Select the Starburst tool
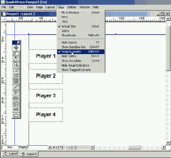Viewport: 171px width, 158px height. 16,115
